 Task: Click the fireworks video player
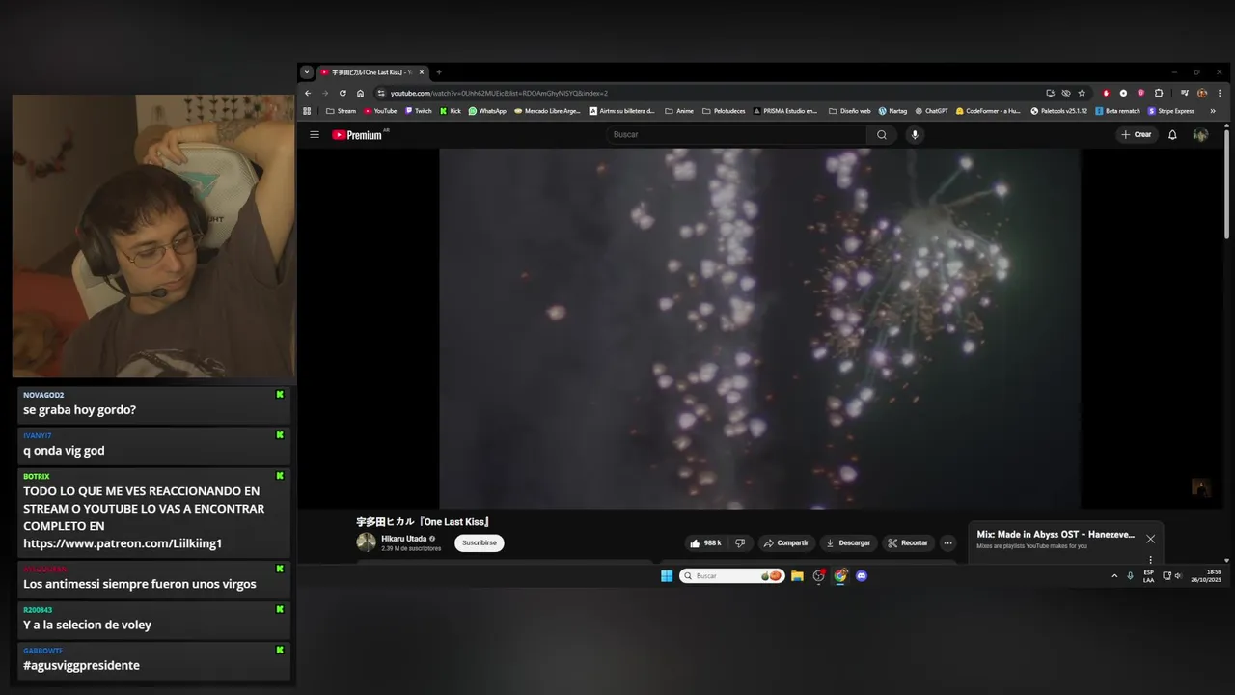tap(759, 328)
